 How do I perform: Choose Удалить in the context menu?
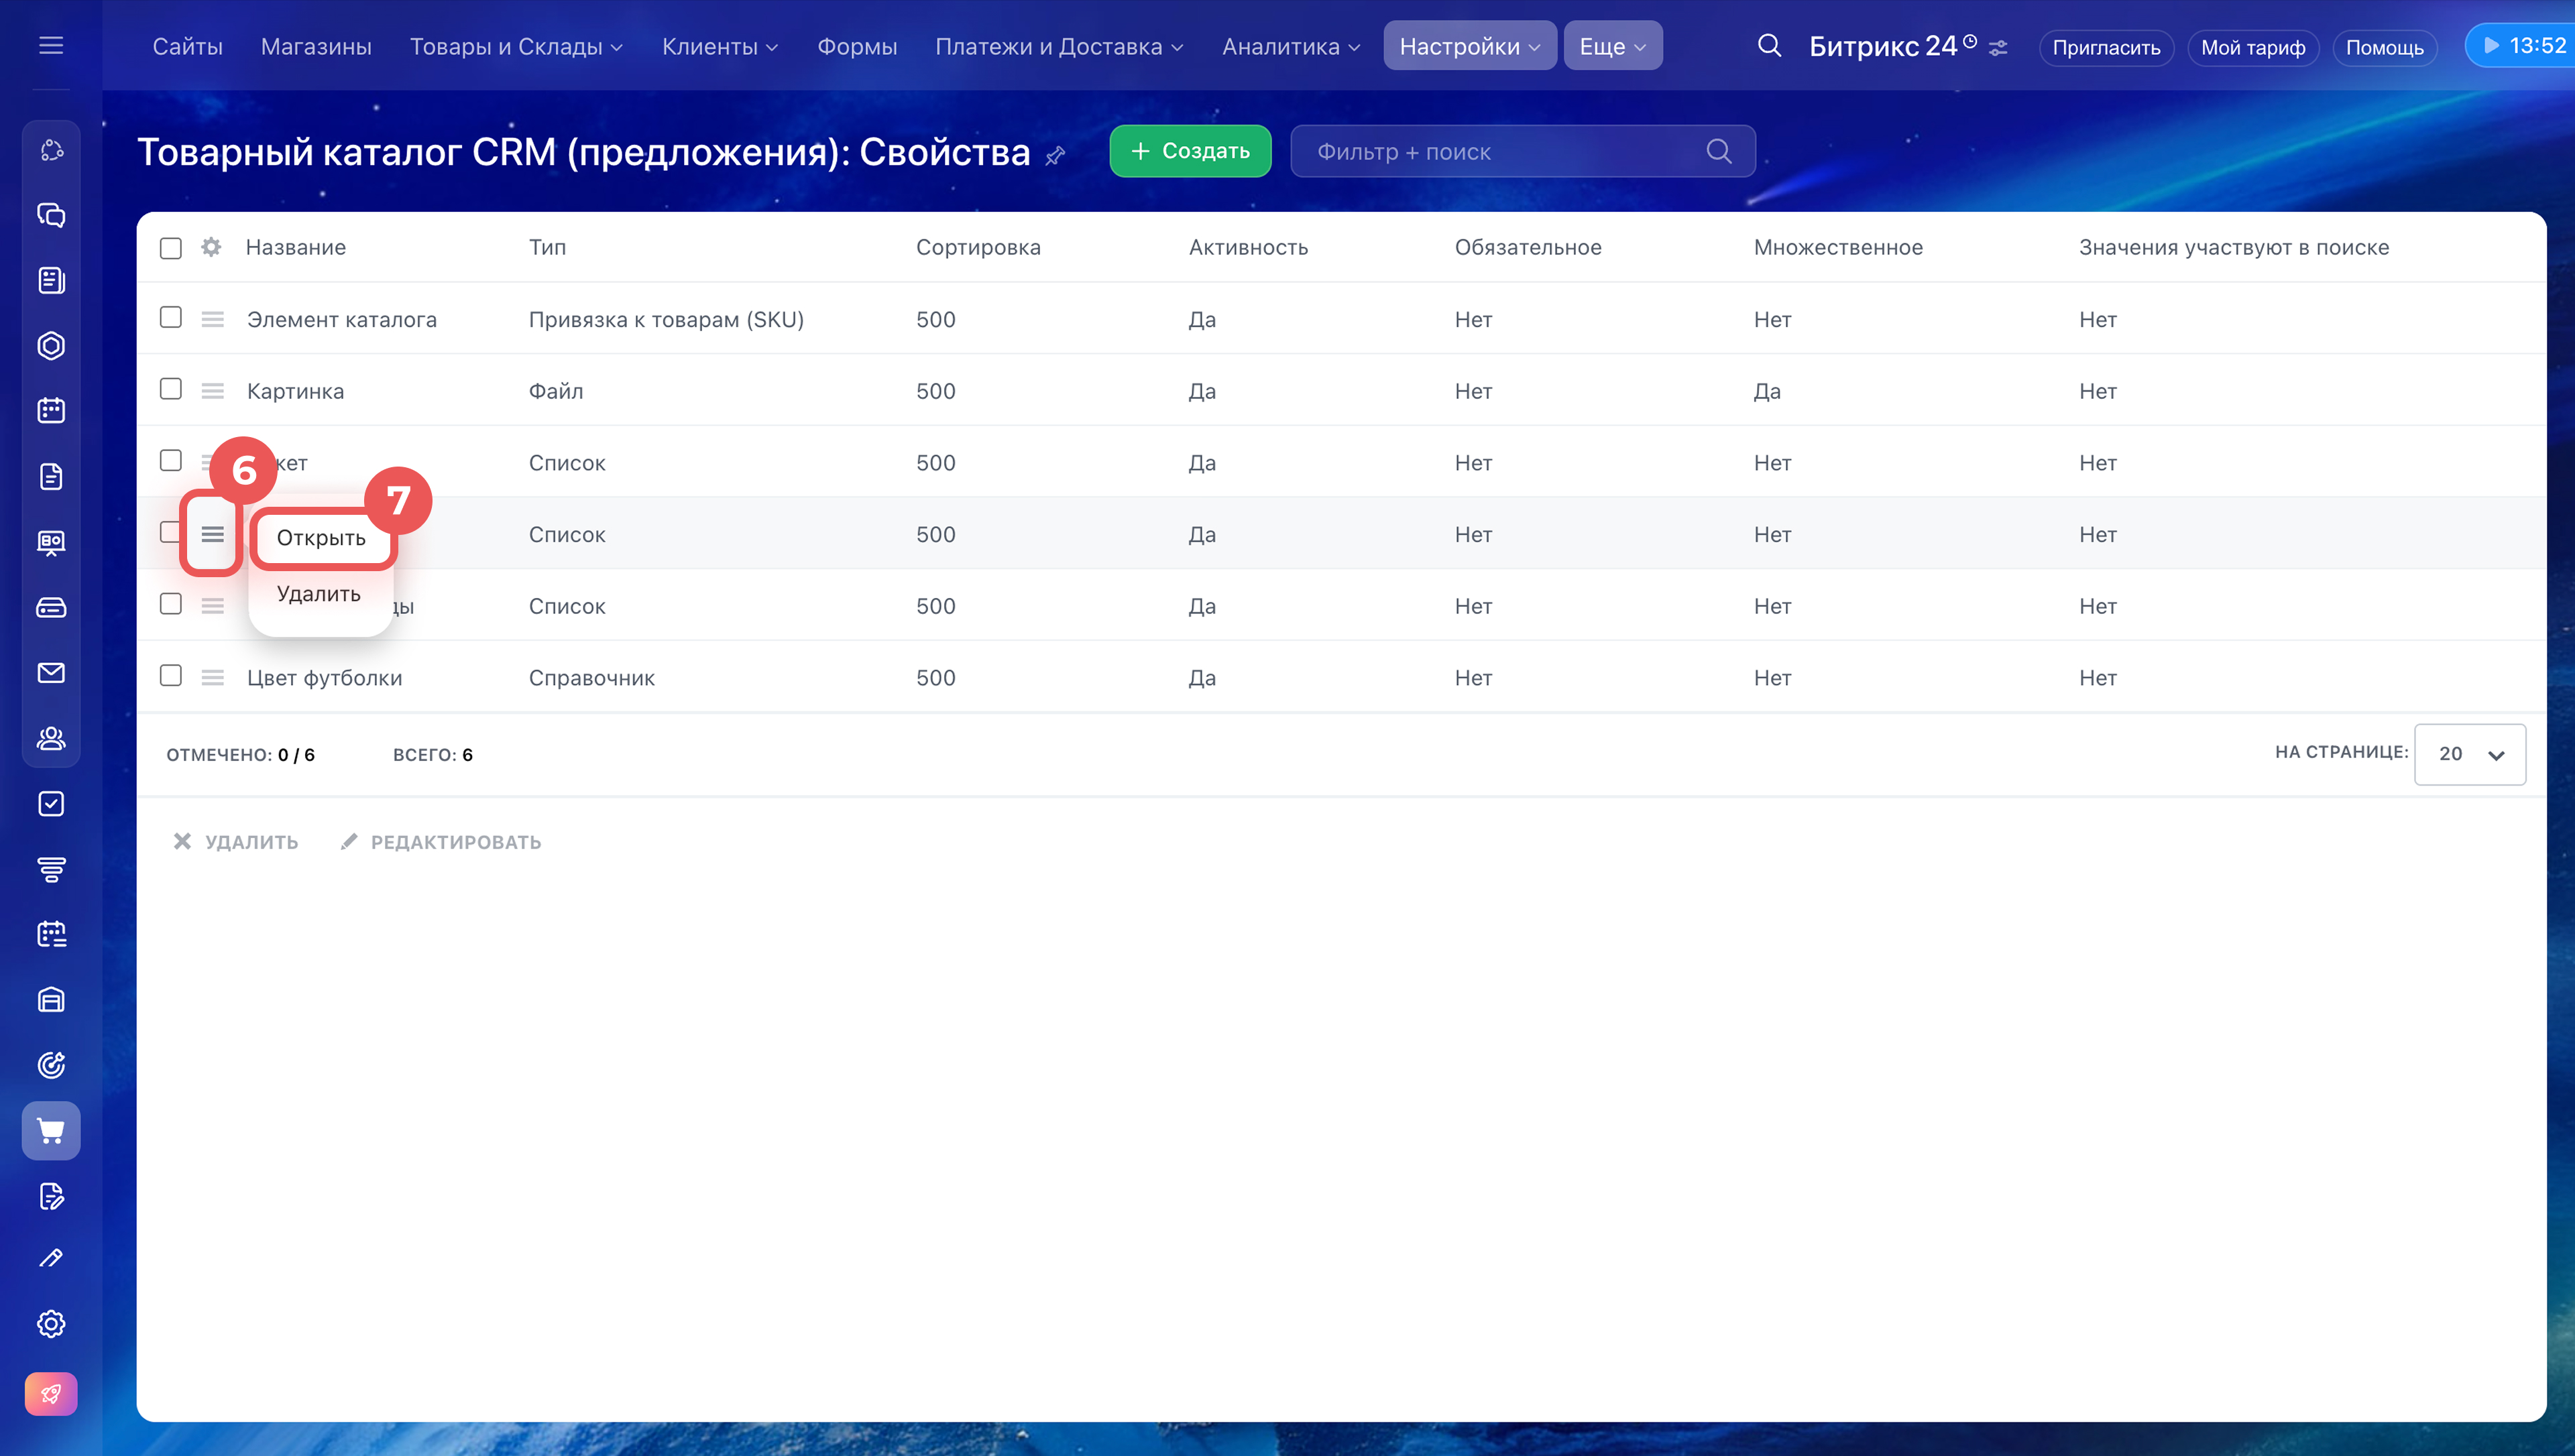(318, 594)
